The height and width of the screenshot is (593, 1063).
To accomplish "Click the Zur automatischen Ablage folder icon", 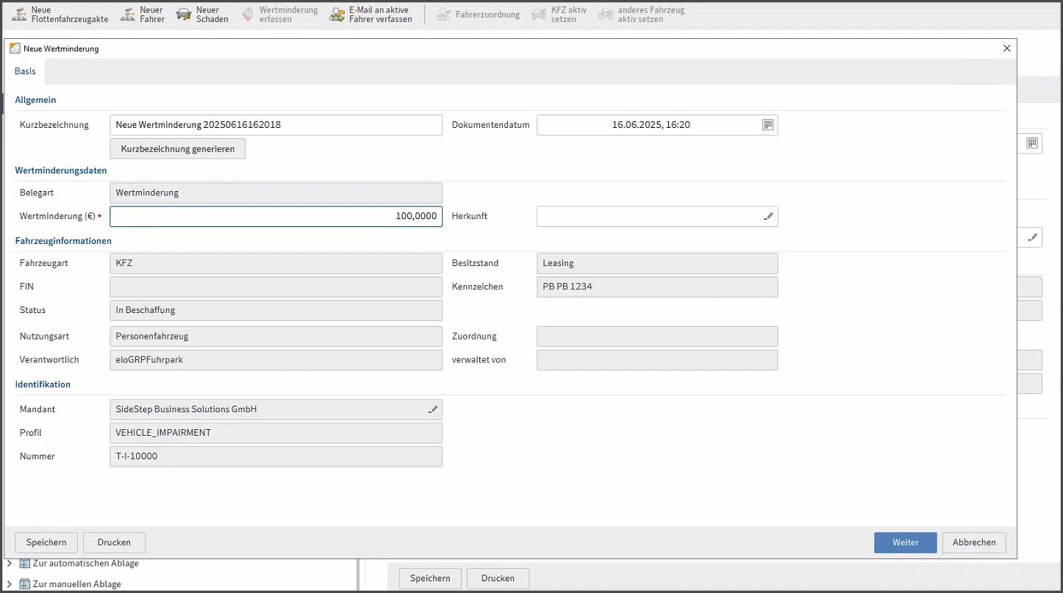I will click(24, 564).
